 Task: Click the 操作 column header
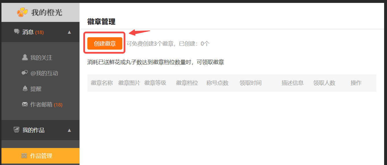pos(356,83)
